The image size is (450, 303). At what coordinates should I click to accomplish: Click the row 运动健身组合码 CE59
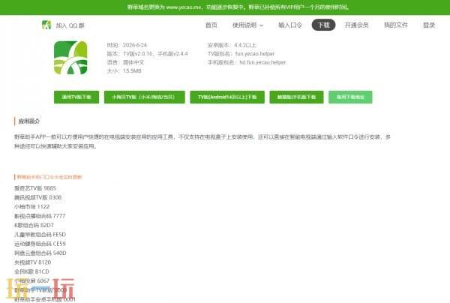pyautogui.click(x=40, y=244)
